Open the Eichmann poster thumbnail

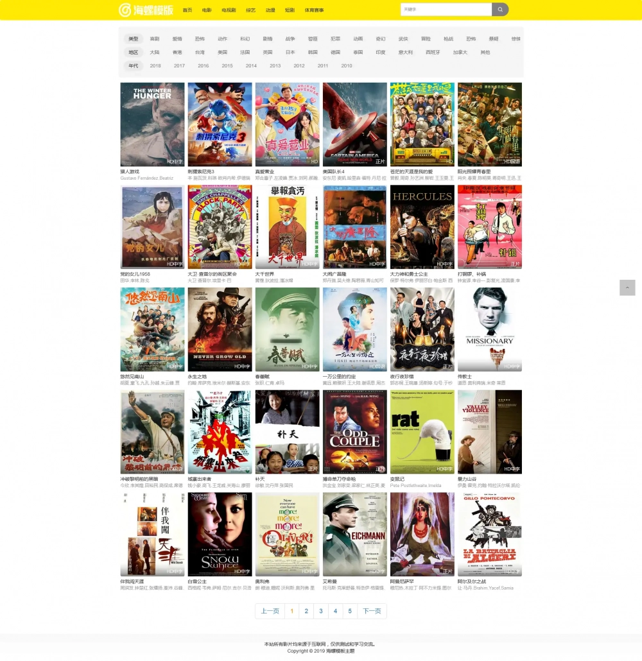355,534
